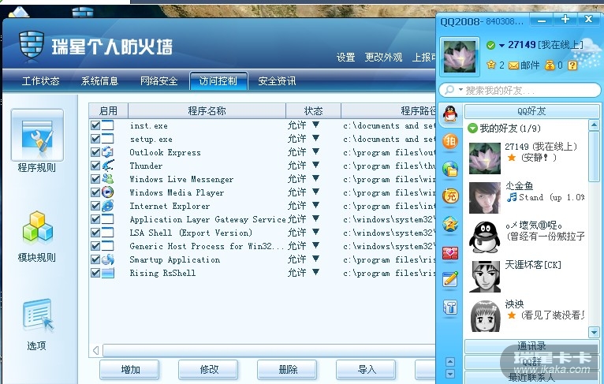Click the QQ mail envelope icon

point(513,65)
